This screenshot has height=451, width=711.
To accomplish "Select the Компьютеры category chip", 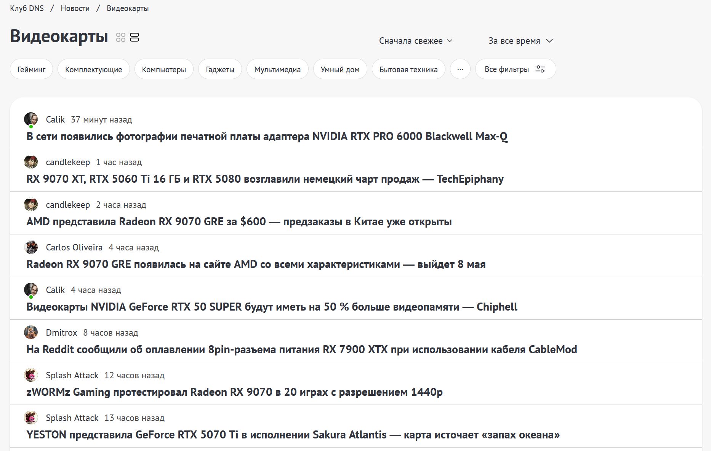I will tap(164, 69).
